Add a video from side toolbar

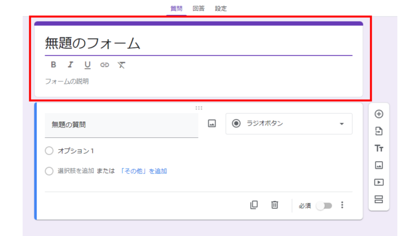pos(379,182)
